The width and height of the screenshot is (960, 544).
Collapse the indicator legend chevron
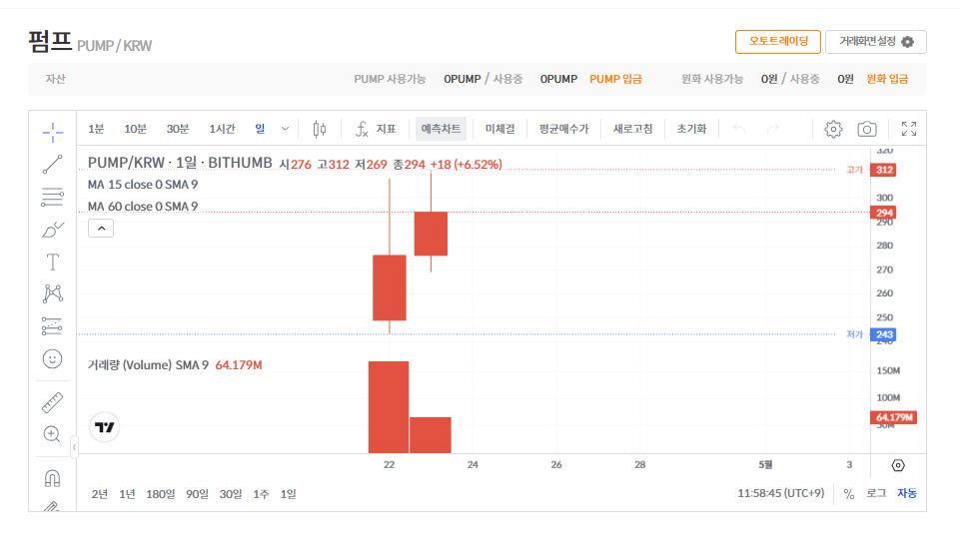[101, 229]
